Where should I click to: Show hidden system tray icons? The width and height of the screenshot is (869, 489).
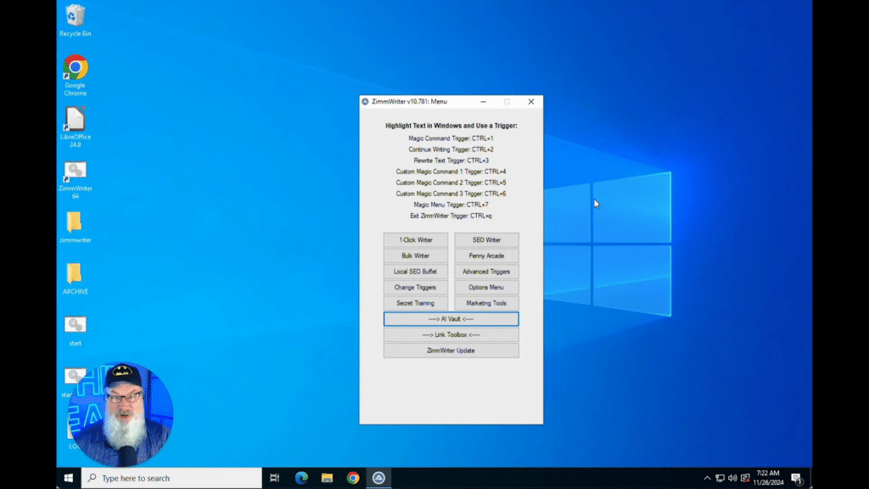[x=707, y=478]
